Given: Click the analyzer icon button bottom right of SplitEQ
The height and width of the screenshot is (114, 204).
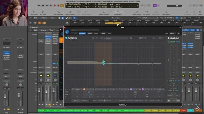Looking at the screenshot, I should tap(169, 101).
